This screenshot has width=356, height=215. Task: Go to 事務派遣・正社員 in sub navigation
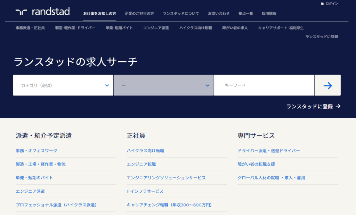[x=30, y=28]
